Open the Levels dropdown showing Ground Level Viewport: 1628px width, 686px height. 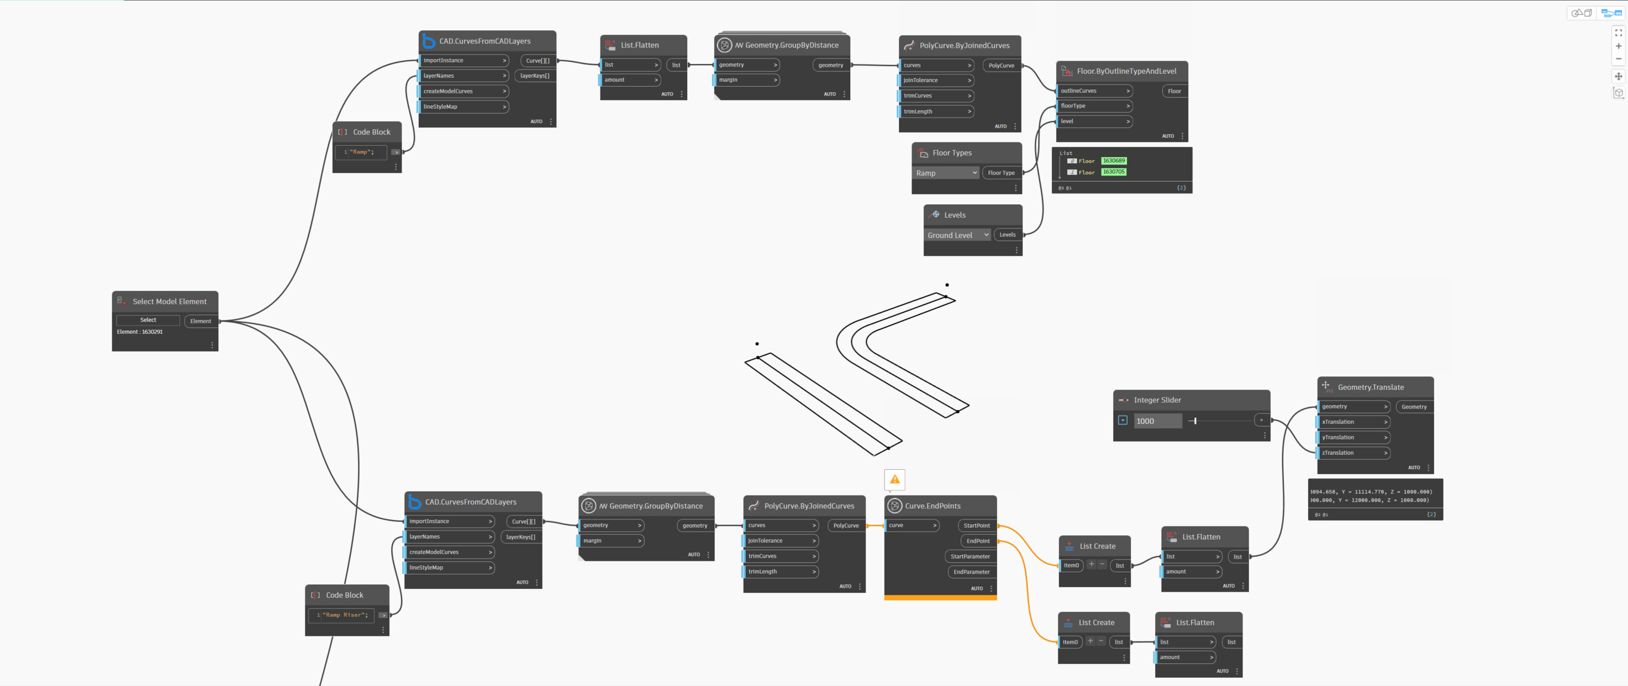tap(957, 235)
